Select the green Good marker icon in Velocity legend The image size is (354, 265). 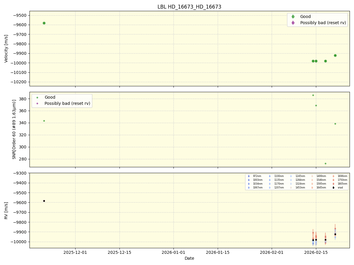click(x=293, y=16)
